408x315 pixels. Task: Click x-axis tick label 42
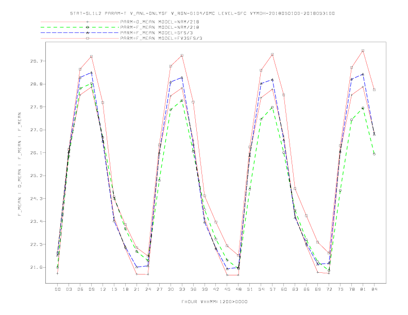point(216,289)
